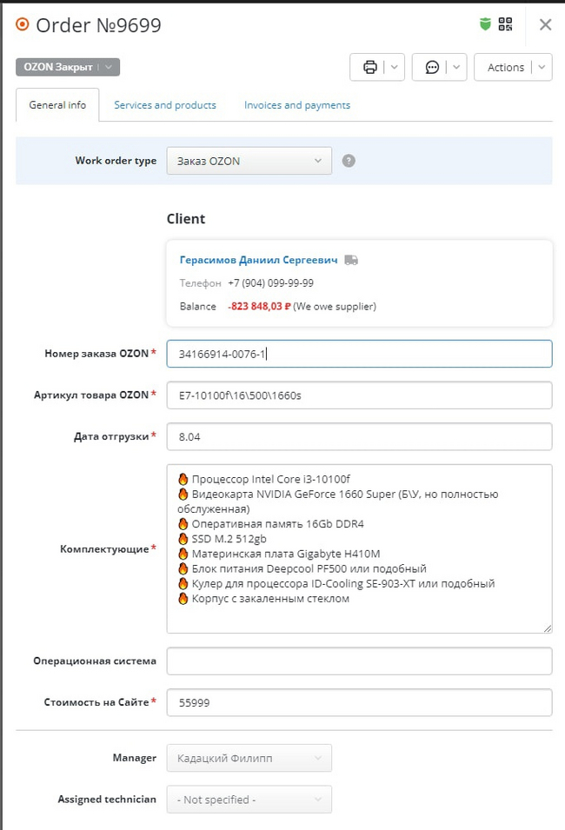Open the Work order type dropdown
This screenshot has height=830, width=565.
pos(249,161)
